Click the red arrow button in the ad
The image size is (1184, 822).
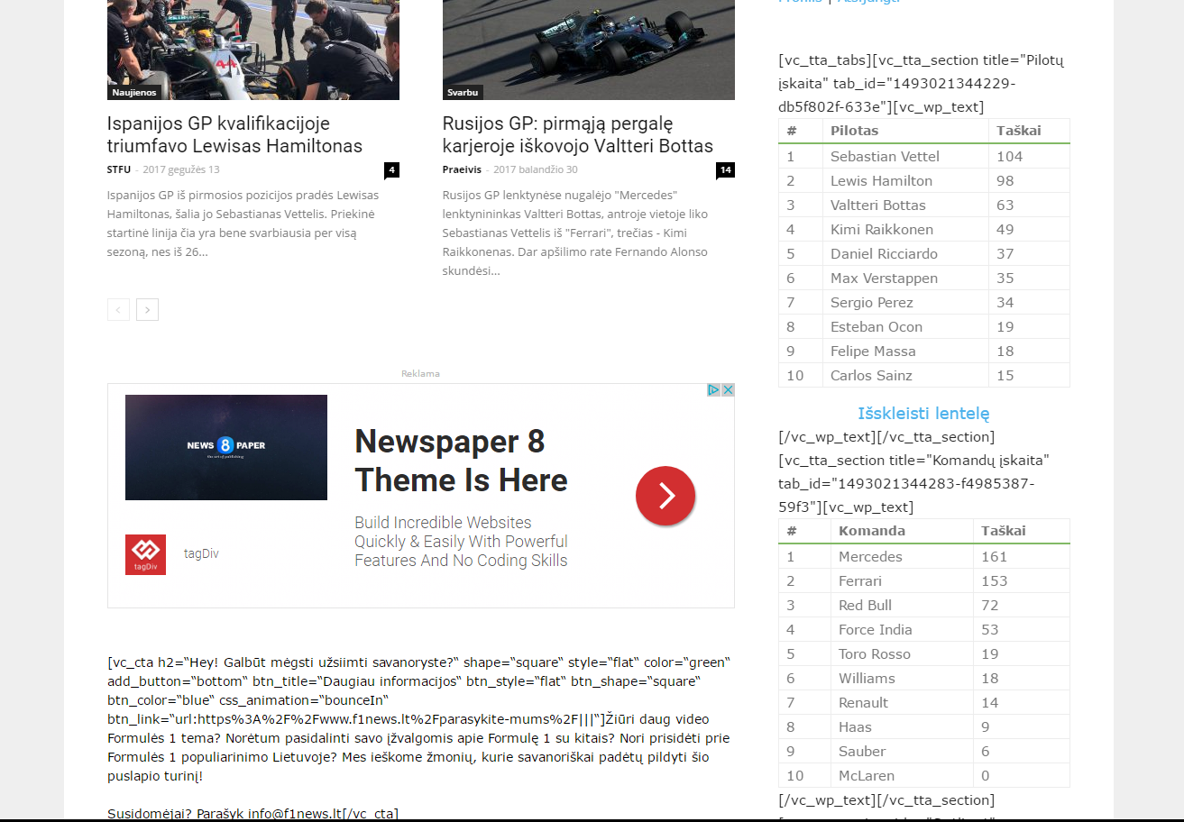665,496
